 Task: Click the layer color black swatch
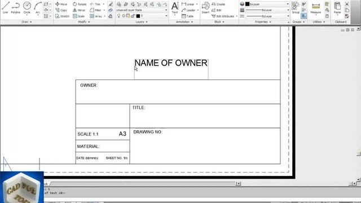coord(138,16)
